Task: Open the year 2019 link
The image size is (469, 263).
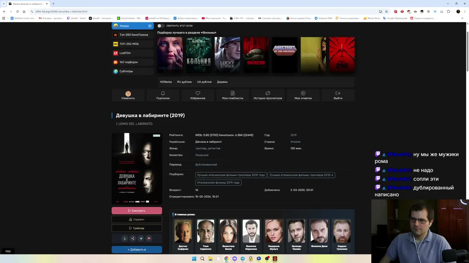Action: pos(293,135)
